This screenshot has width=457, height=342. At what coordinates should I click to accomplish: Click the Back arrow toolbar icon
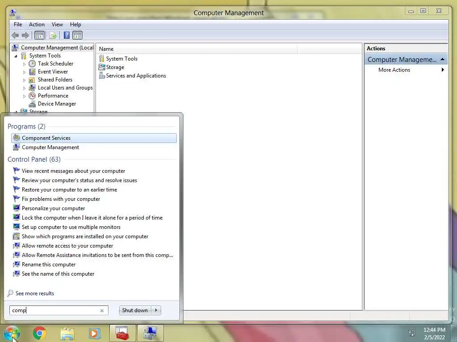pos(15,36)
